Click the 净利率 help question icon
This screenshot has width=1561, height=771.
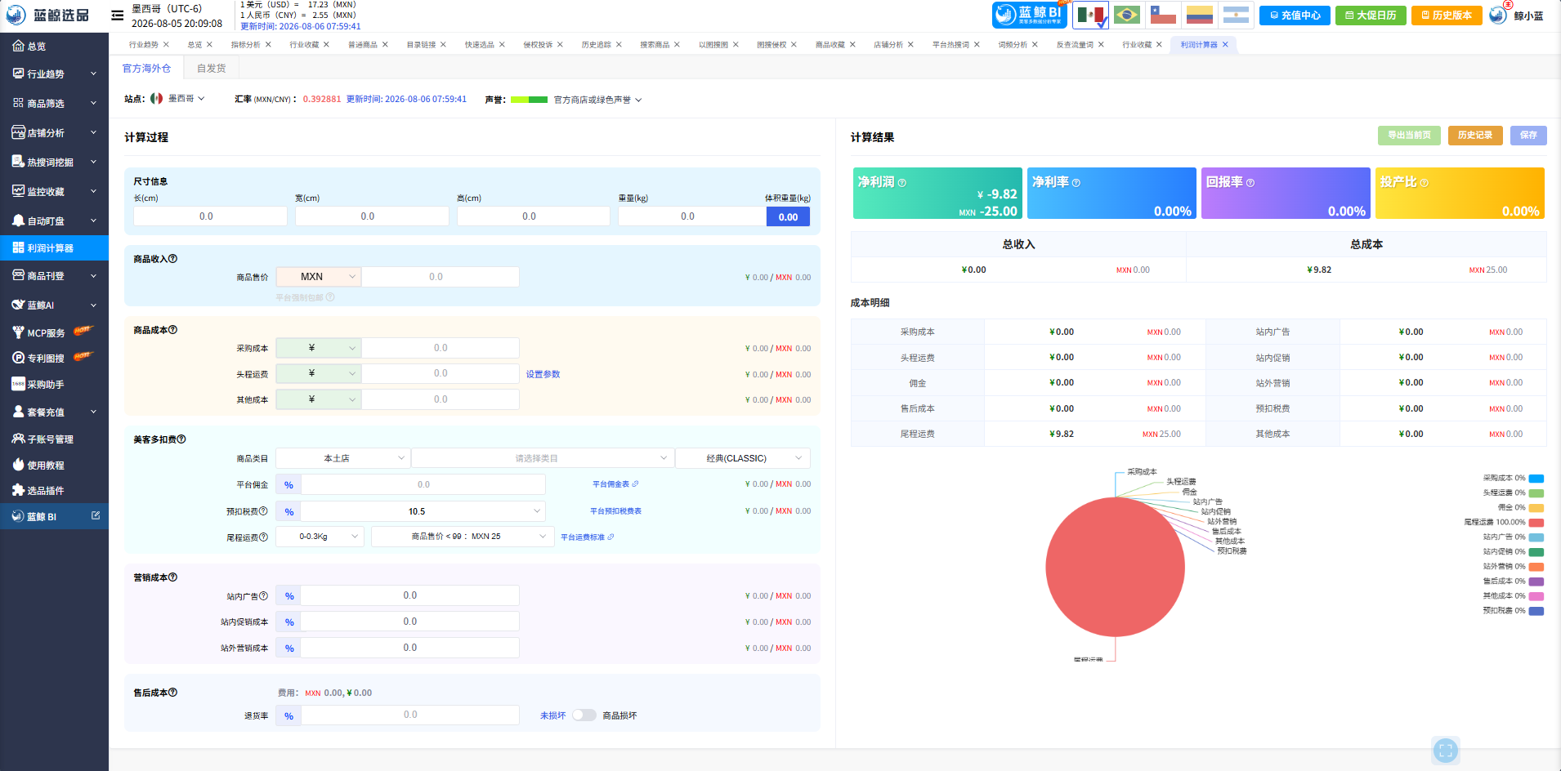[x=1076, y=183]
